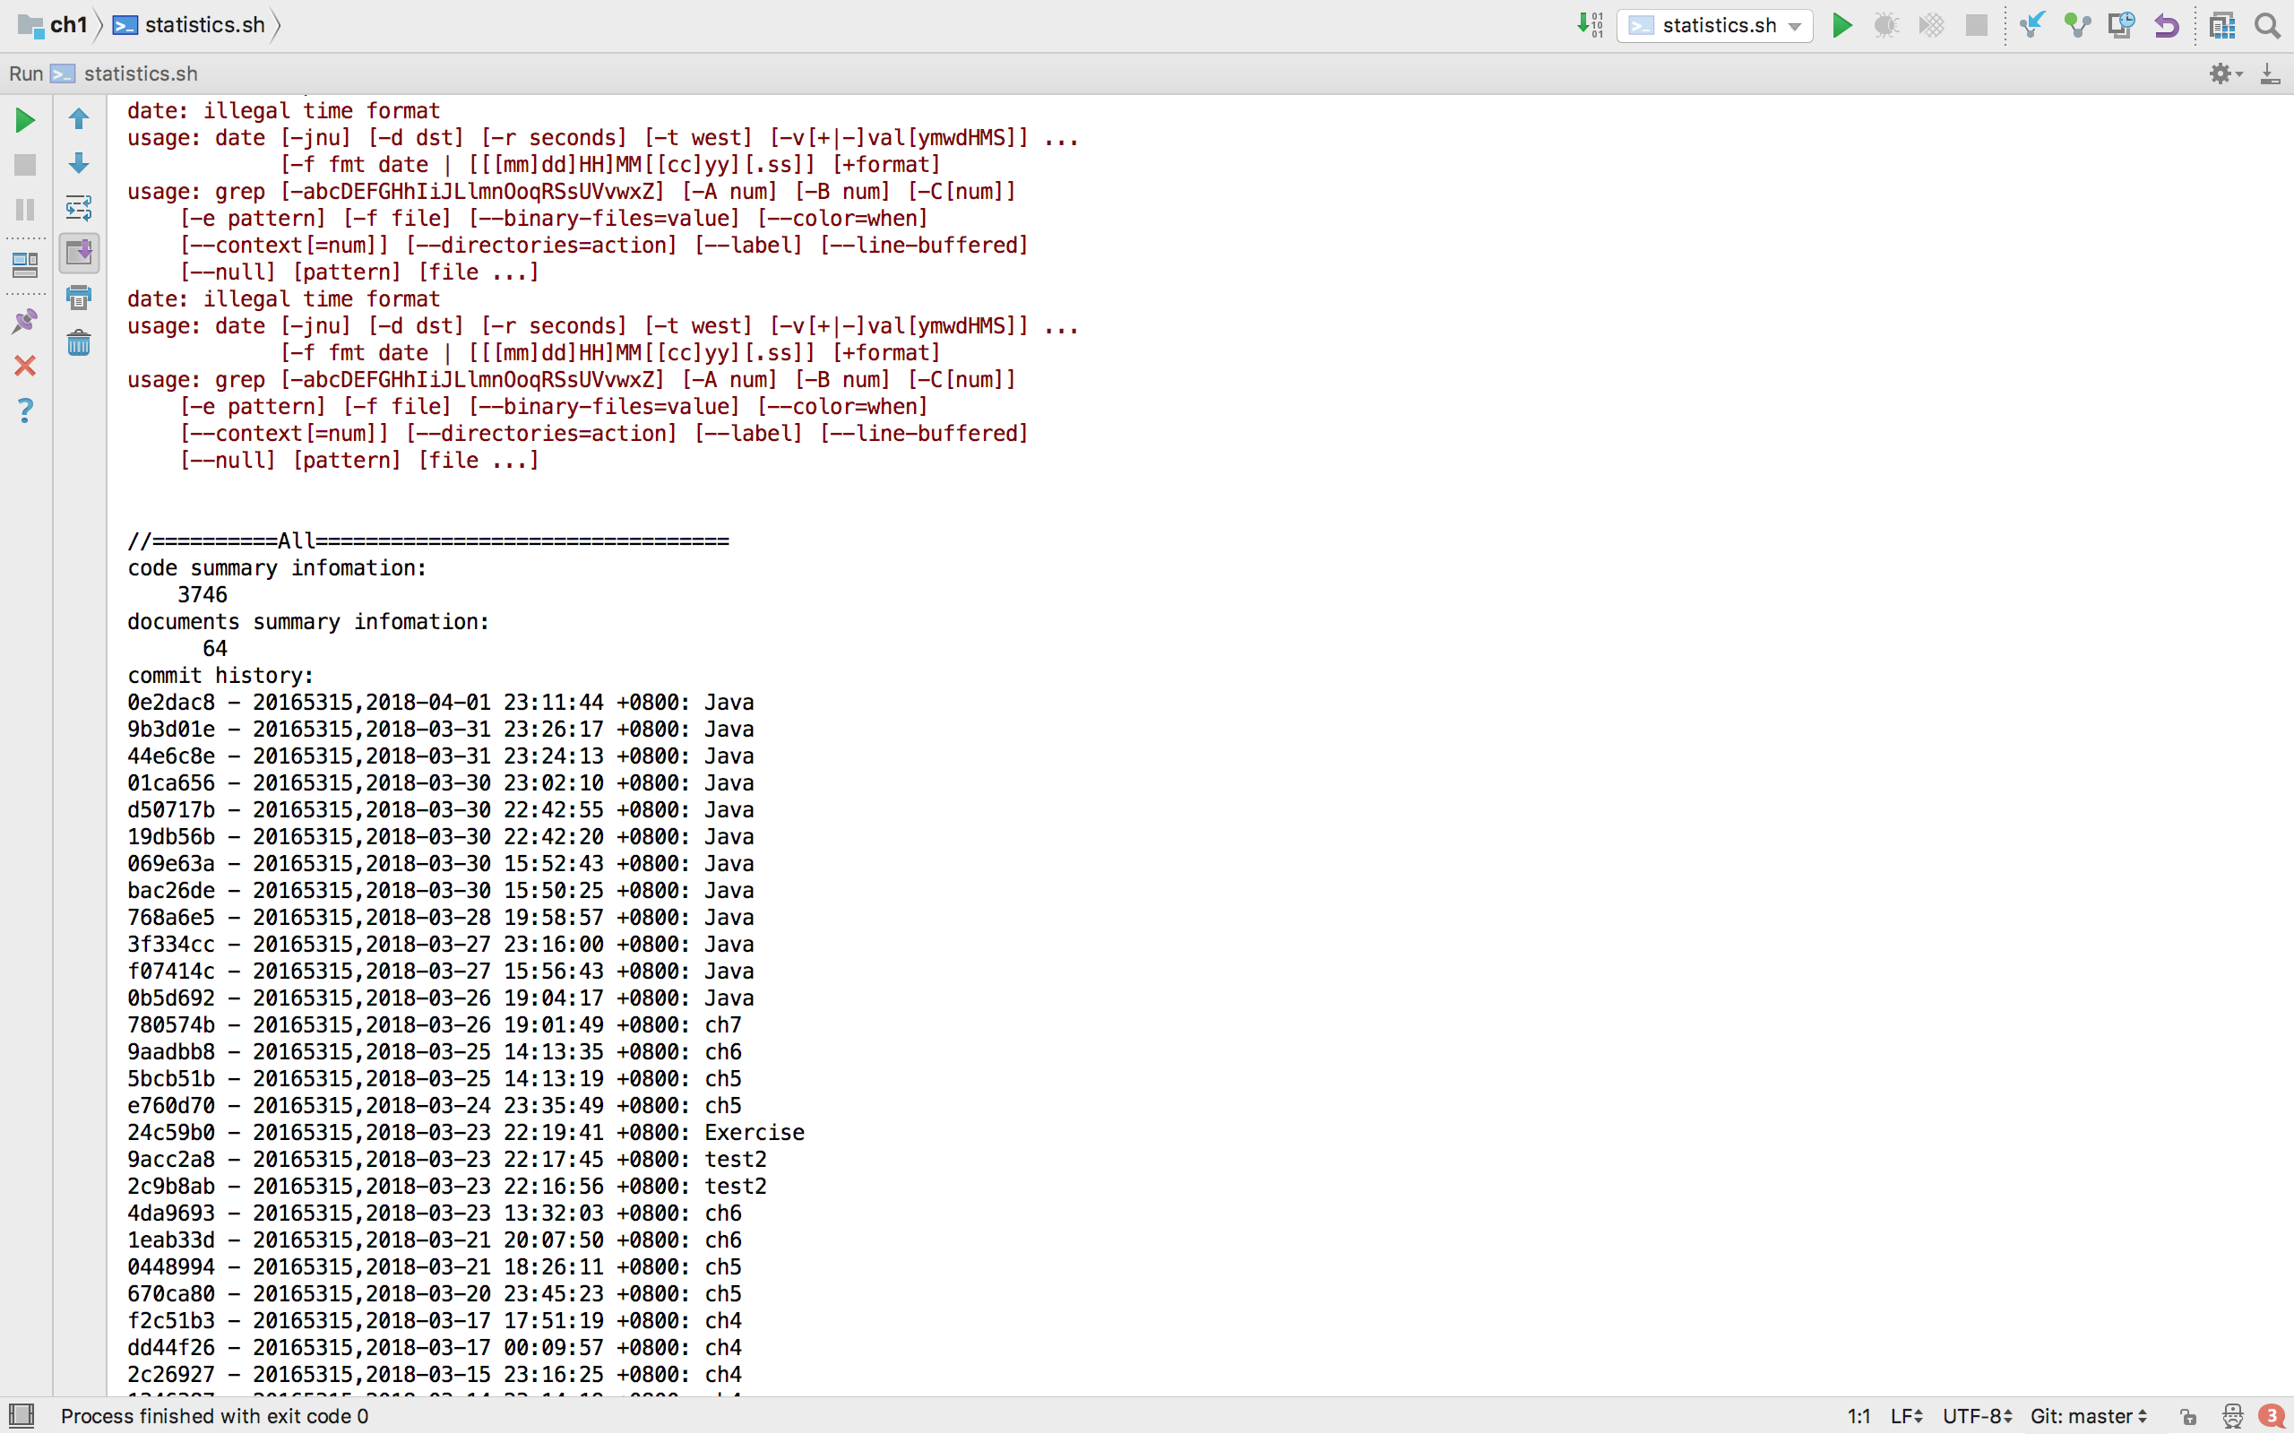Click the tool windows toggle icon
Viewport: 2294px width, 1434px height.
point(21,1415)
